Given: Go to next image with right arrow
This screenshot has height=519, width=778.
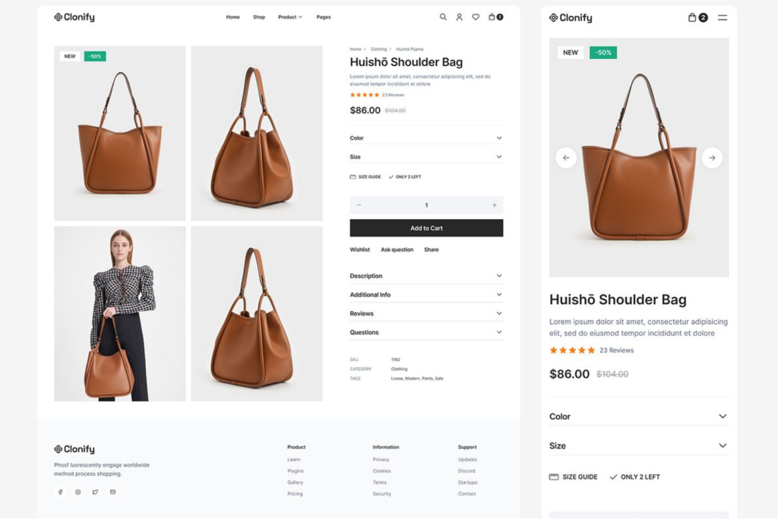Looking at the screenshot, I should [x=711, y=158].
